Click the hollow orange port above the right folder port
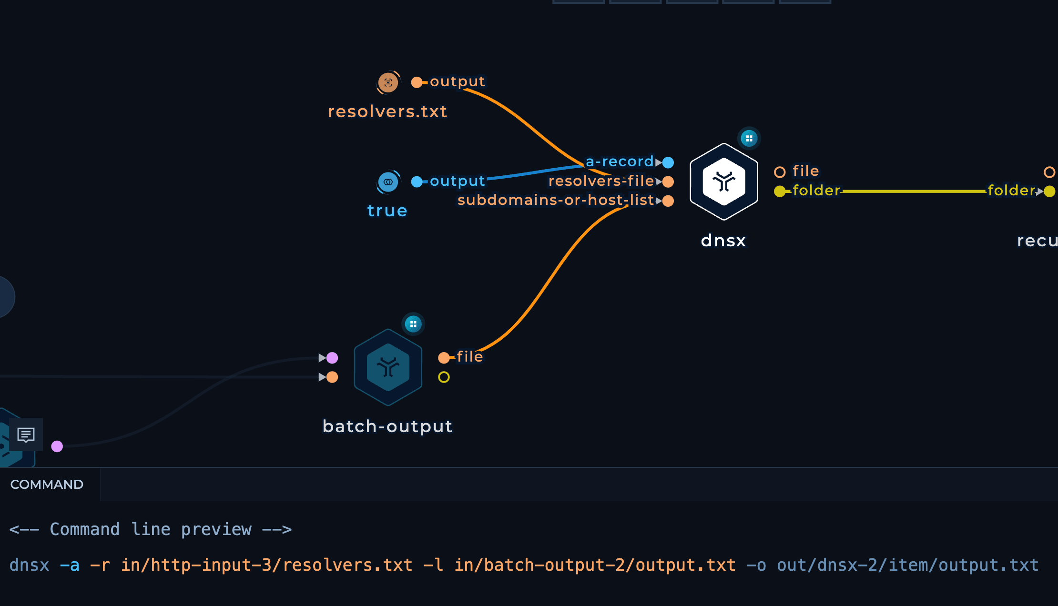 (x=1049, y=172)
